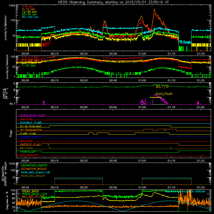
Task: Click the DECIMATION_ENERGY legend label
Action: click(x=34, y=165)
